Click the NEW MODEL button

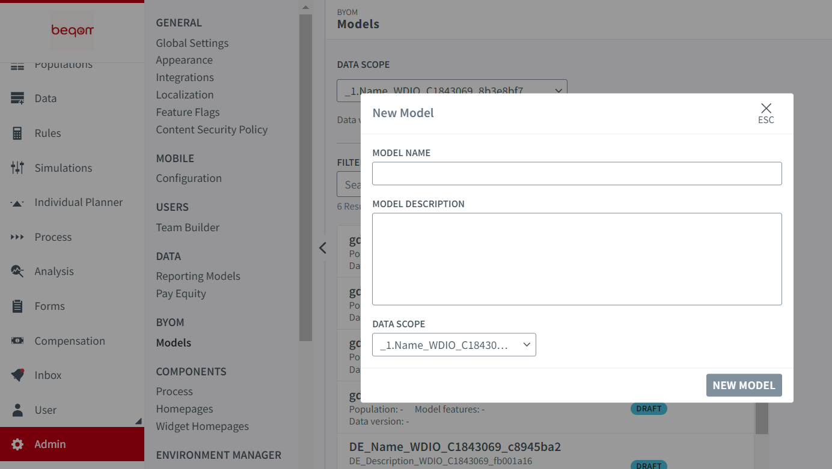point(744,386)
